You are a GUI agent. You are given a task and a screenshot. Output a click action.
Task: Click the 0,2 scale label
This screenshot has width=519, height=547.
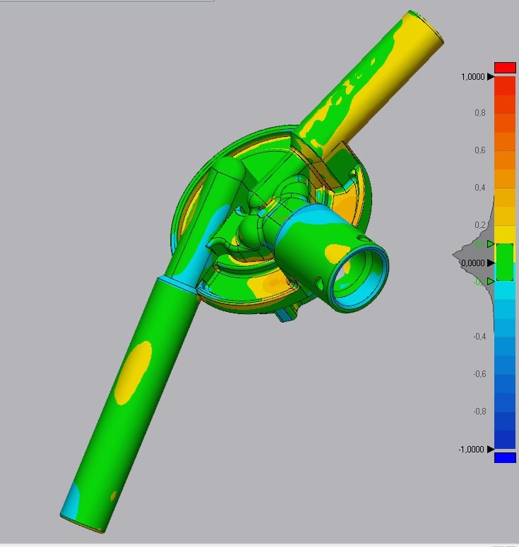[480, 224]
